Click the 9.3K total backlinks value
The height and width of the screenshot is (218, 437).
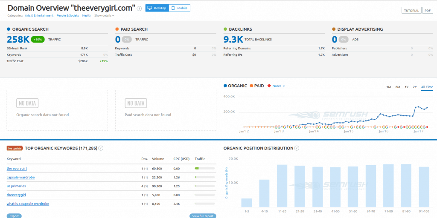[233, 40]
